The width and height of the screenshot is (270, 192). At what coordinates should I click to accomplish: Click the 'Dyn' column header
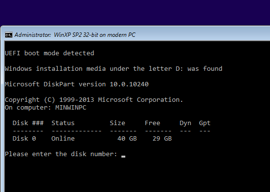[186, 123]
